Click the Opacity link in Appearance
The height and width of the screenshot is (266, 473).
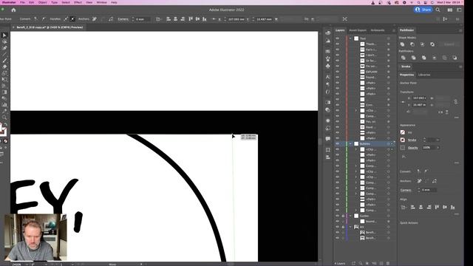413,148
